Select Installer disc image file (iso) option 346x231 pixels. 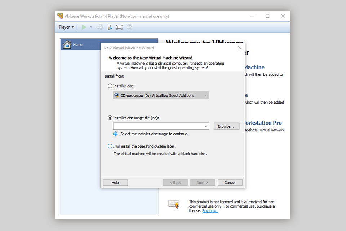click(x=110, y=118)
